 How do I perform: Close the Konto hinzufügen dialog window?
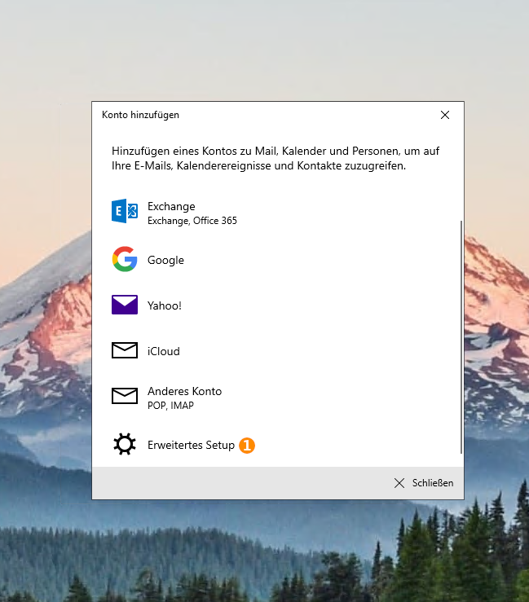445,115
